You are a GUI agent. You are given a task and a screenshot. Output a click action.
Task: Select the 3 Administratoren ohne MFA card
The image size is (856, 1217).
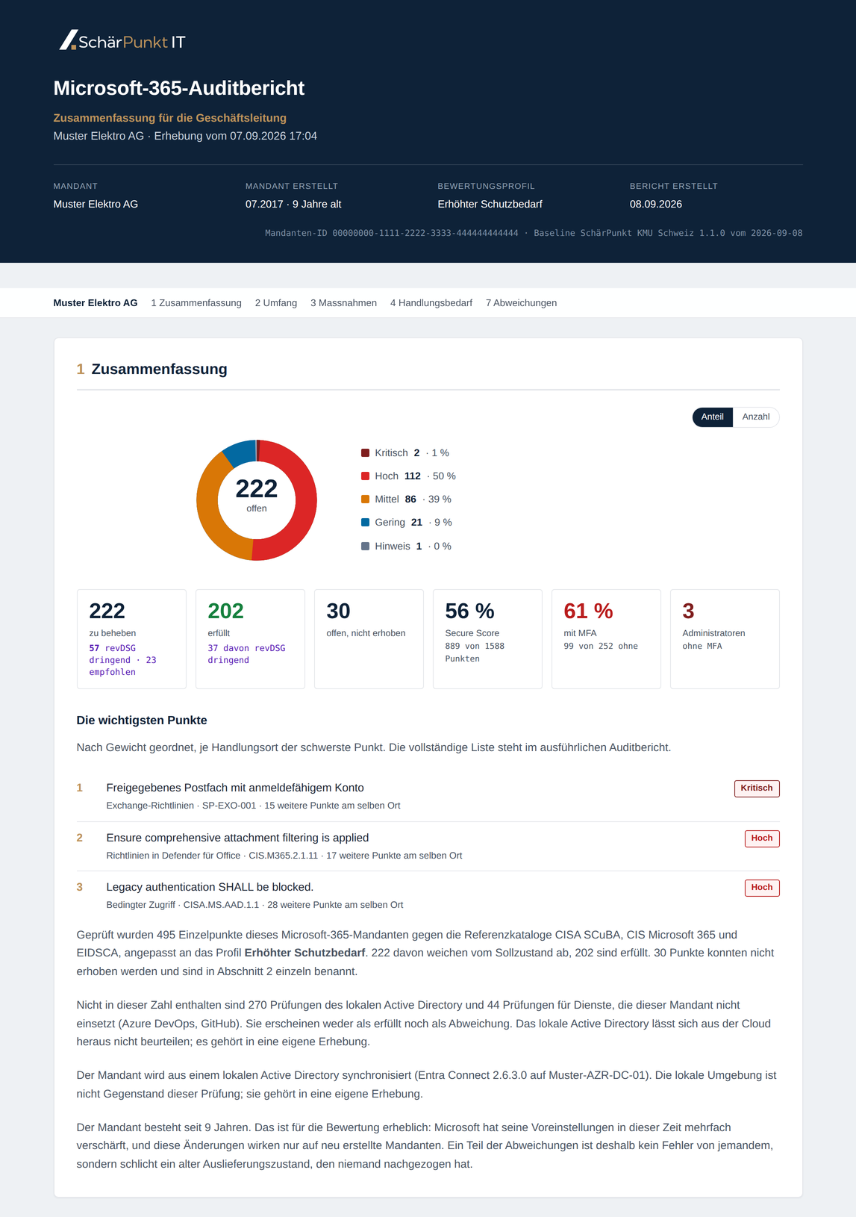point(725,639)
